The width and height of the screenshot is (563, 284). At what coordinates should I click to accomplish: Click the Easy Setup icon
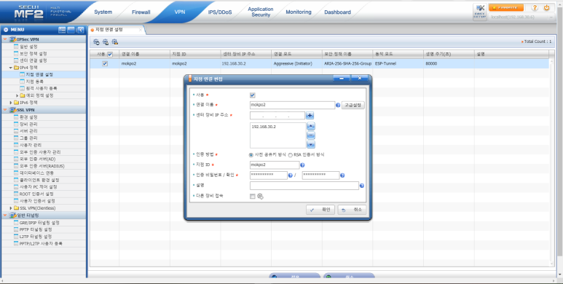pos(480,12)
